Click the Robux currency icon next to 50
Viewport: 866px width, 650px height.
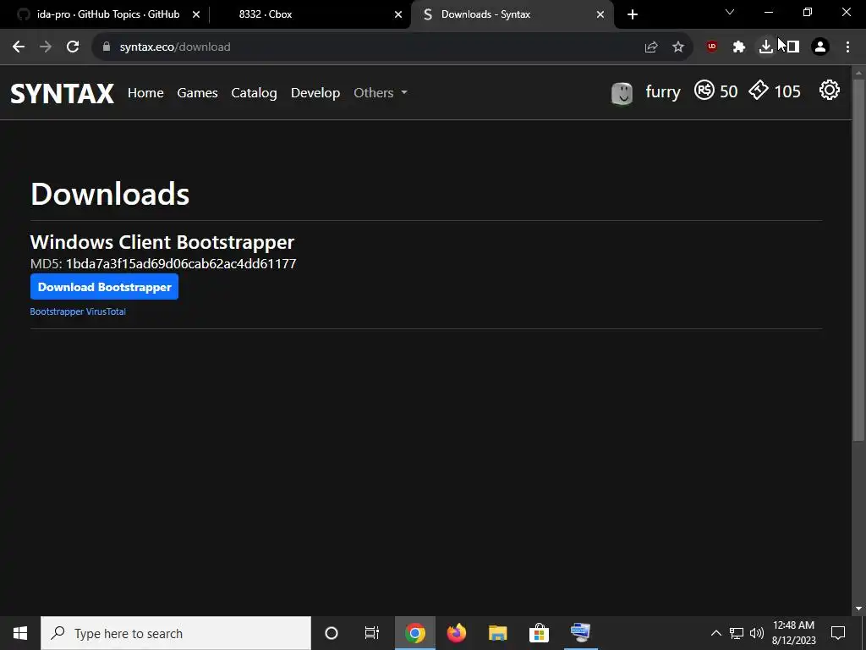(x=704, y=90)
